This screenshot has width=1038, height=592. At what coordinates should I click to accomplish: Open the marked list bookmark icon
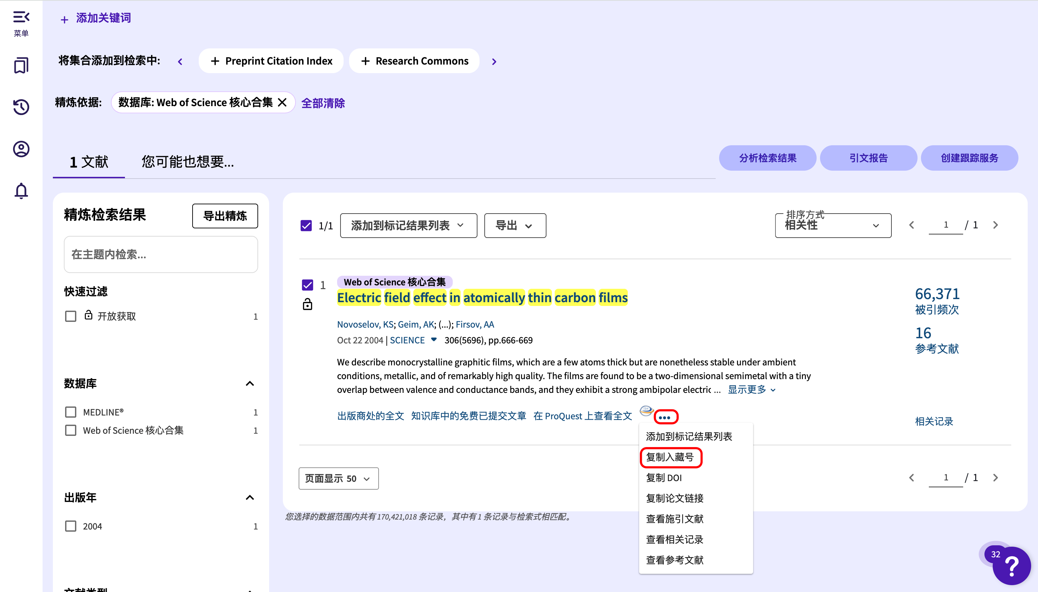click(x=21, y=66)
